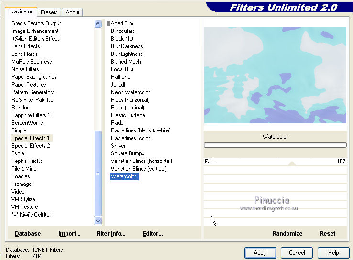The height and width of the screenshot is (260, 353).
Task: Select the Radar filter
Action: tap(118, 123)
